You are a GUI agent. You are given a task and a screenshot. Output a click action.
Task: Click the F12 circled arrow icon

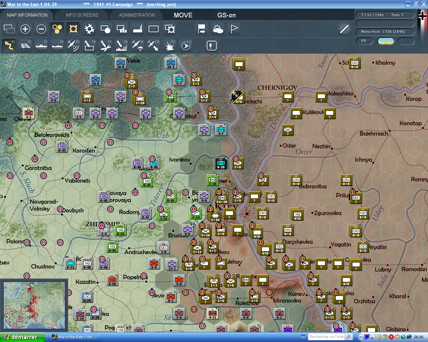[x=186, y=45]
